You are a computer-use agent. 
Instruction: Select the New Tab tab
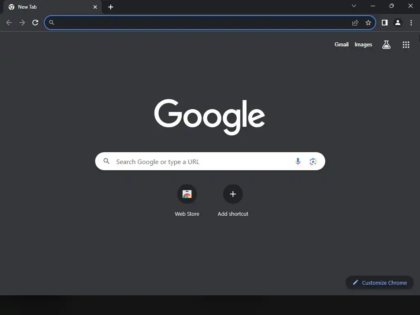point(52,7)
